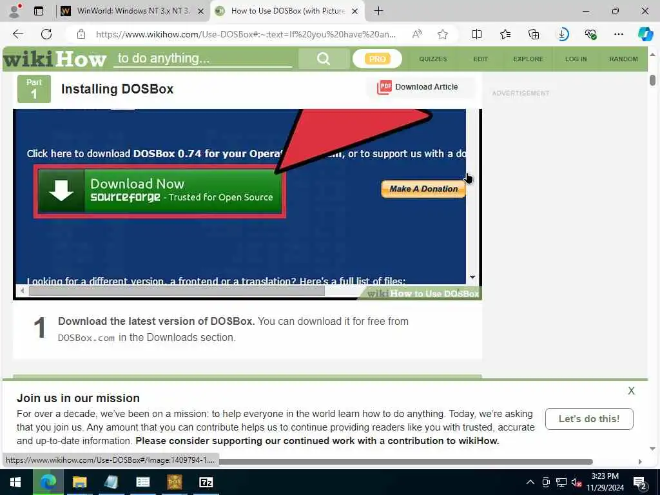Switch to the How to Use DOSBox tab
This screenshot has width=660, height=495.
coord(288,11)
